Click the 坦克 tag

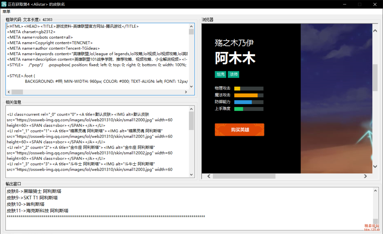tap(220, 74)
